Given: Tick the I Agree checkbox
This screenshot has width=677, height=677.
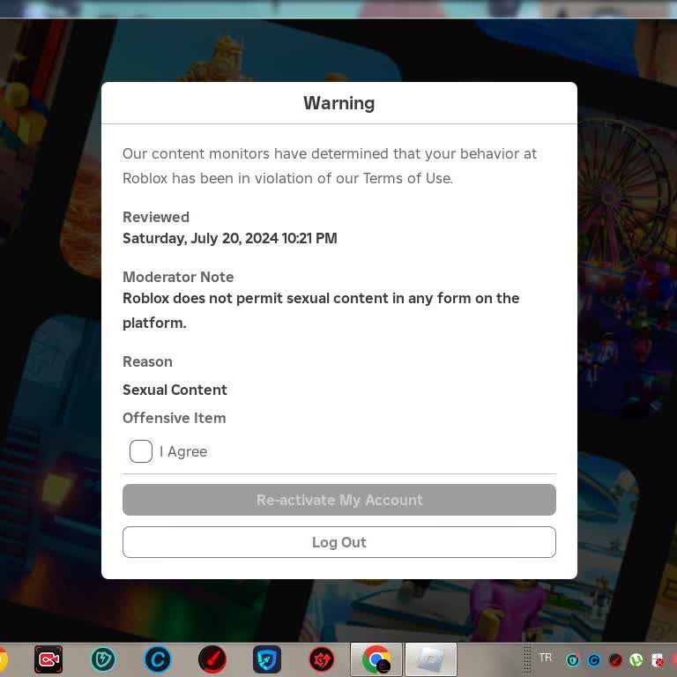Looking at the screenshot, I should point(141,451).
